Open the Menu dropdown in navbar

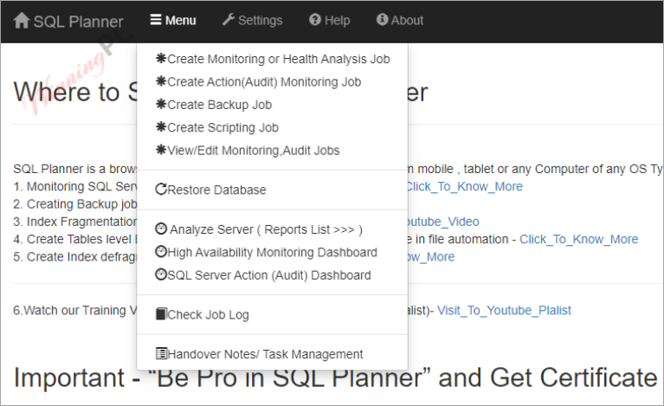click(173, 20)
